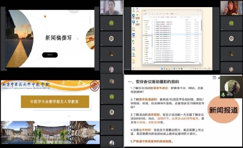The width and height of the screenshot is (243, 148).
Task: Select green avatar participant in top-left meeting
Action: click(x=111, y=22)
